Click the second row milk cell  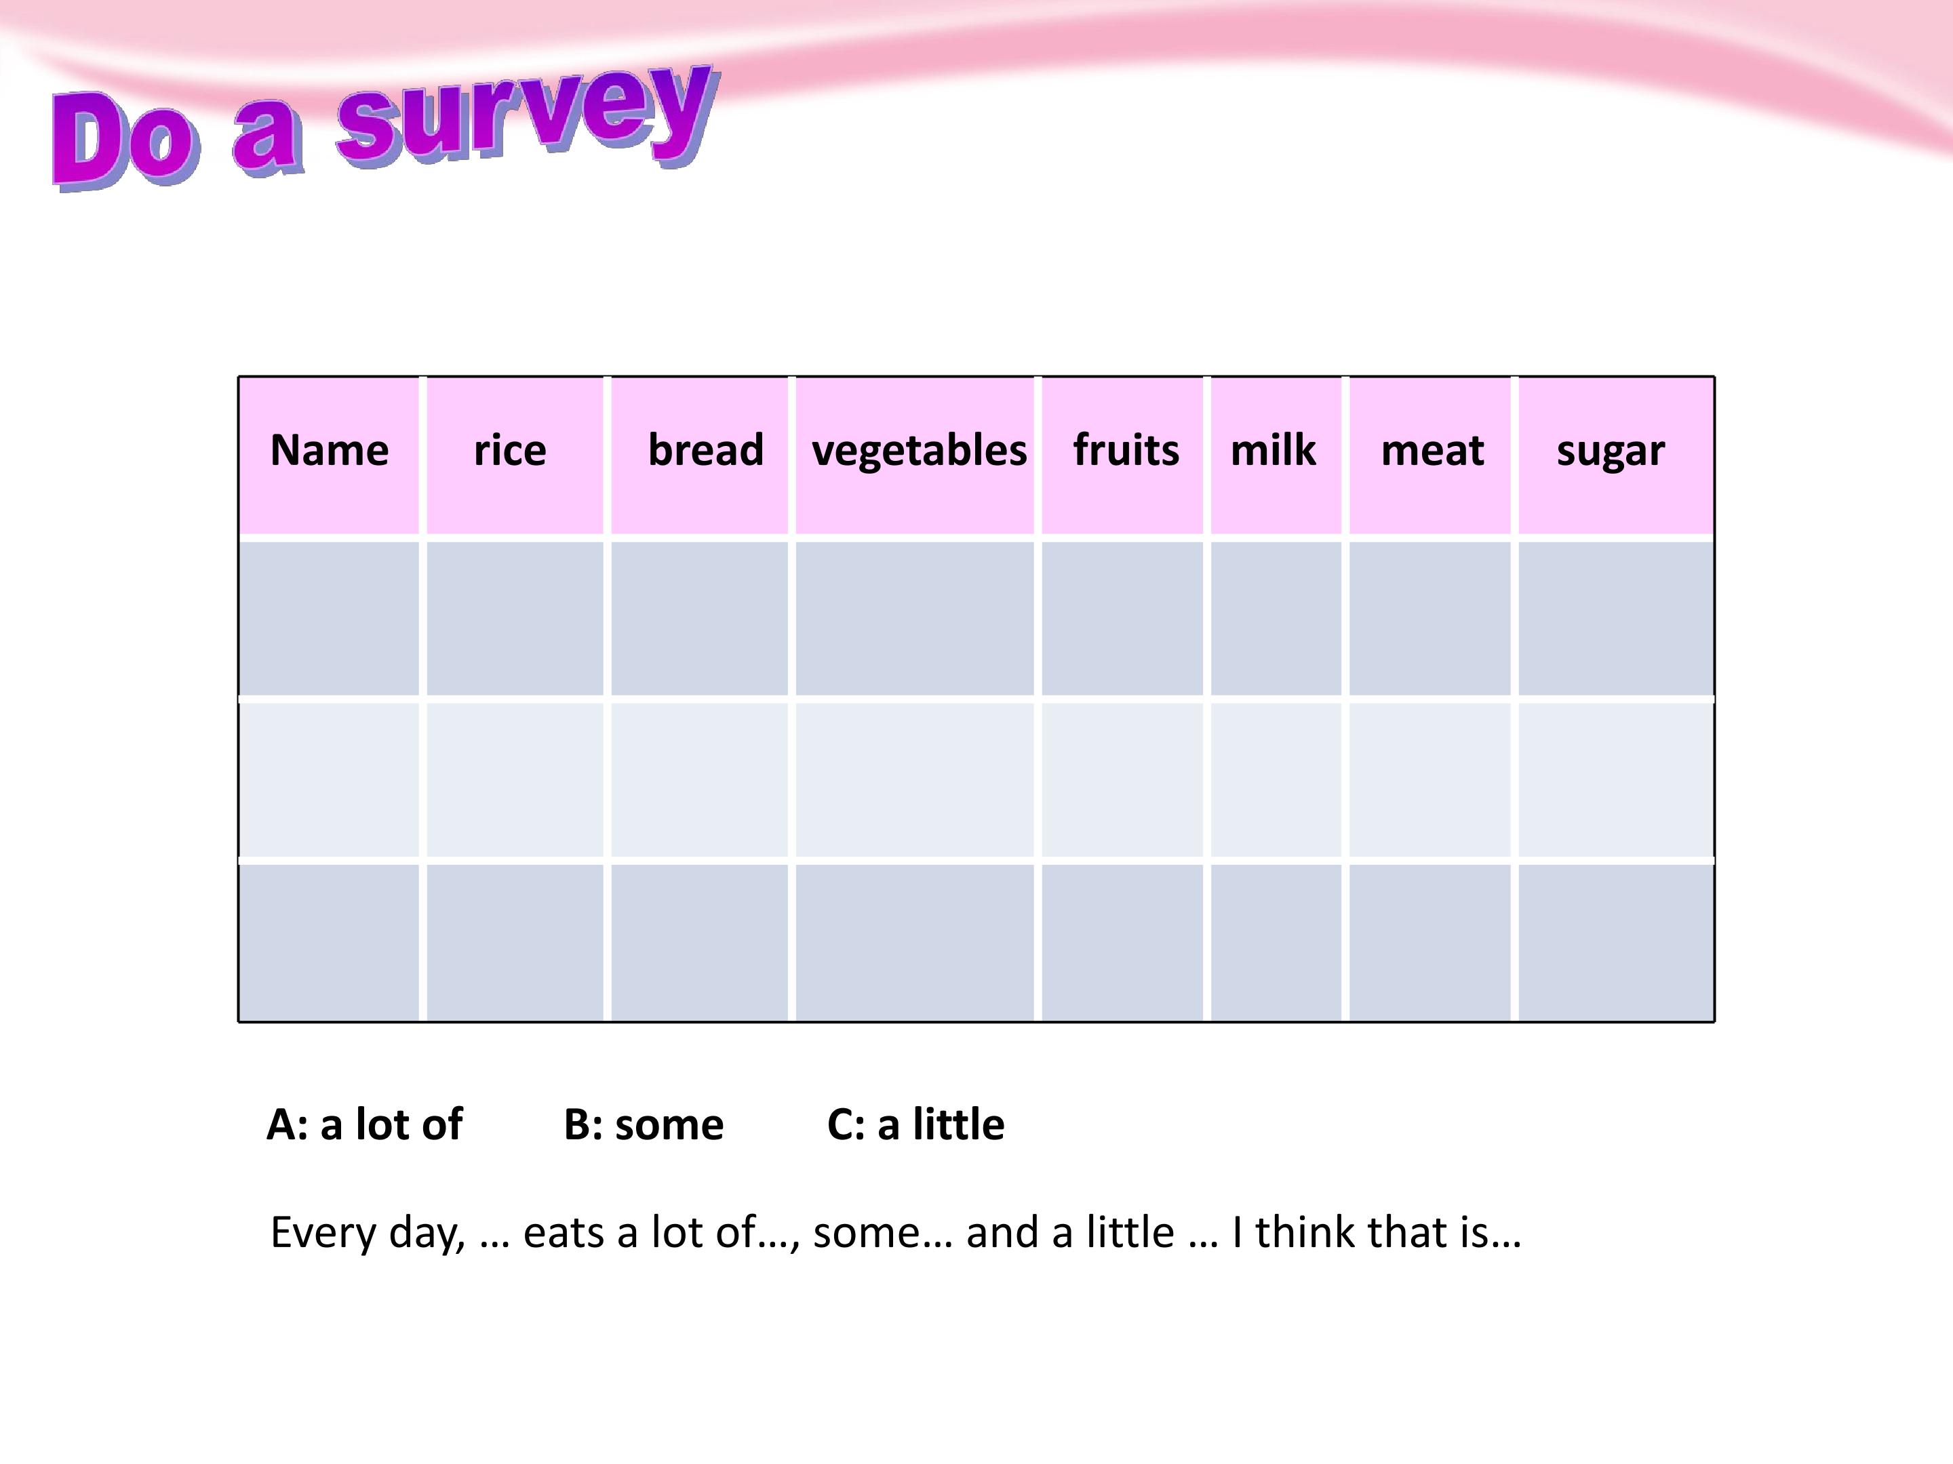pyautogui.click(x=1276, y=779)
